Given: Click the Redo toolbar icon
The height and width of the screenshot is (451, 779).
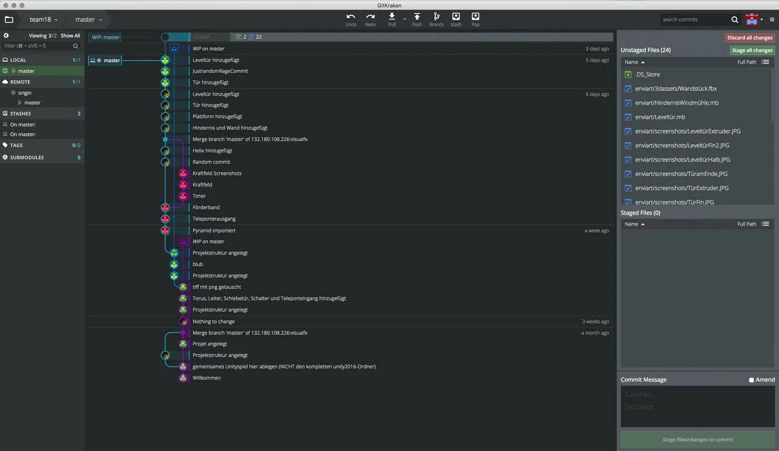Looking at the screenshot, I should tap(371, 17).
